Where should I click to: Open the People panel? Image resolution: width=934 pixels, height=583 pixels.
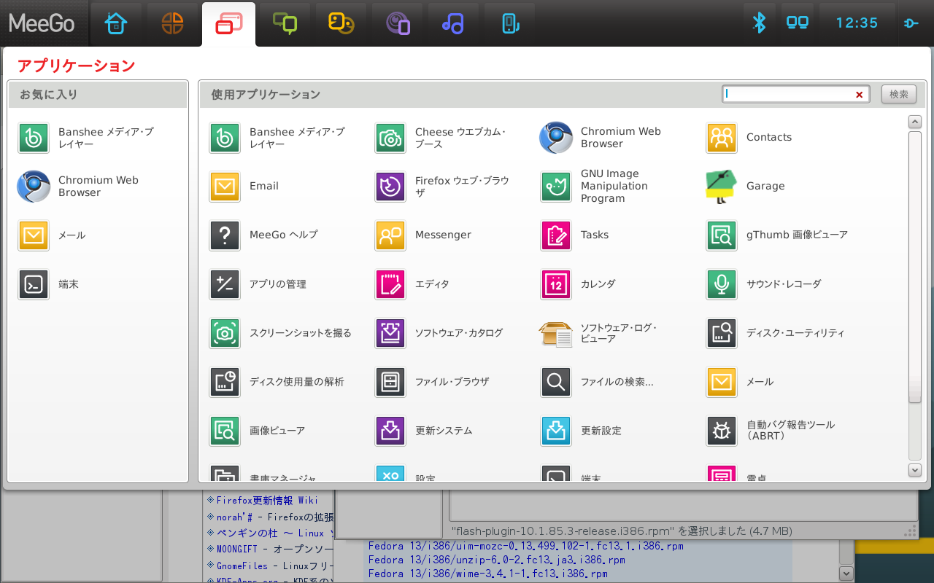click(341, 23)
